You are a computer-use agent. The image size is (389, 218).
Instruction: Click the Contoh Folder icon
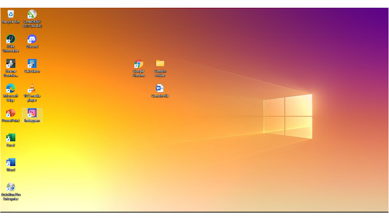[x=160, y=68]
